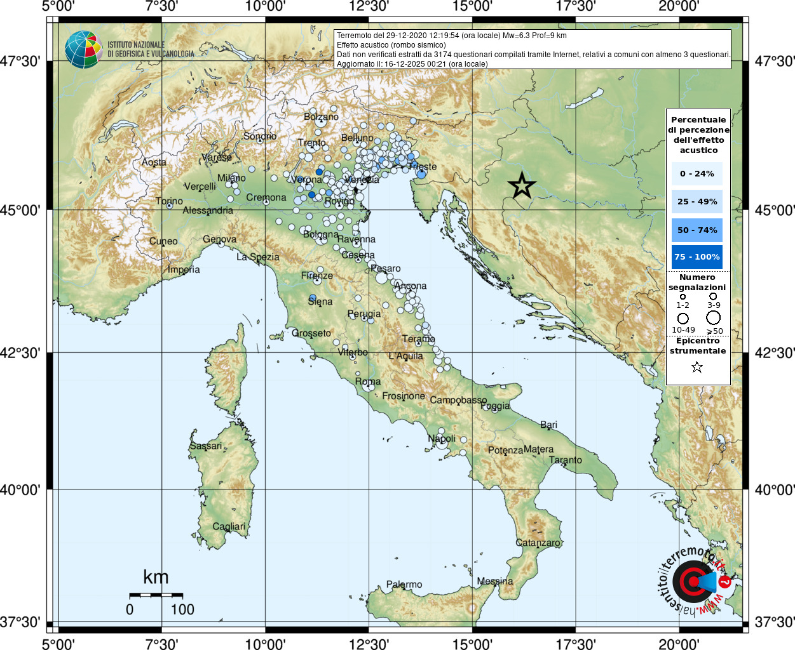Image resolution: width=795 pixels, height=650 pixels.
Task: Click the Roma city label
Action: coord(368,381)
